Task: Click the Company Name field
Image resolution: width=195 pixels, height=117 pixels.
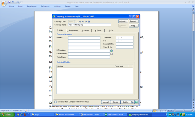Action: (90, 25)
